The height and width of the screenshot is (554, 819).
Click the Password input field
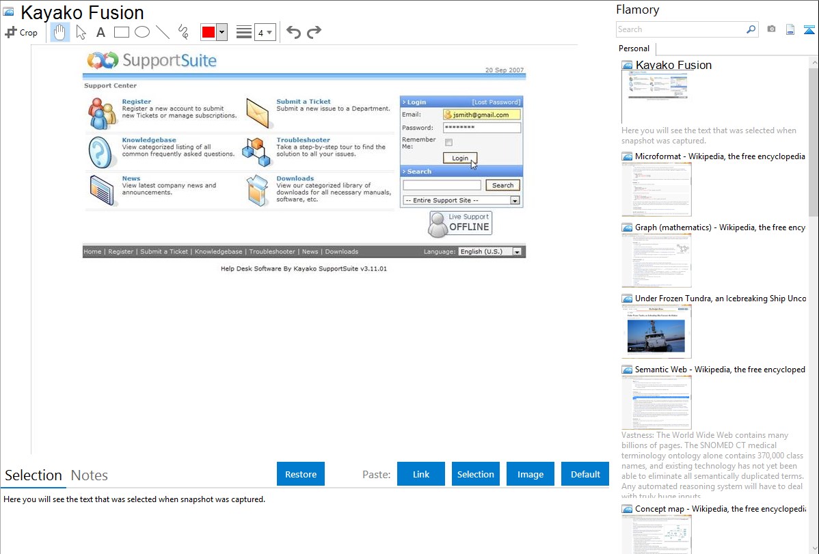tap(481, 128)
